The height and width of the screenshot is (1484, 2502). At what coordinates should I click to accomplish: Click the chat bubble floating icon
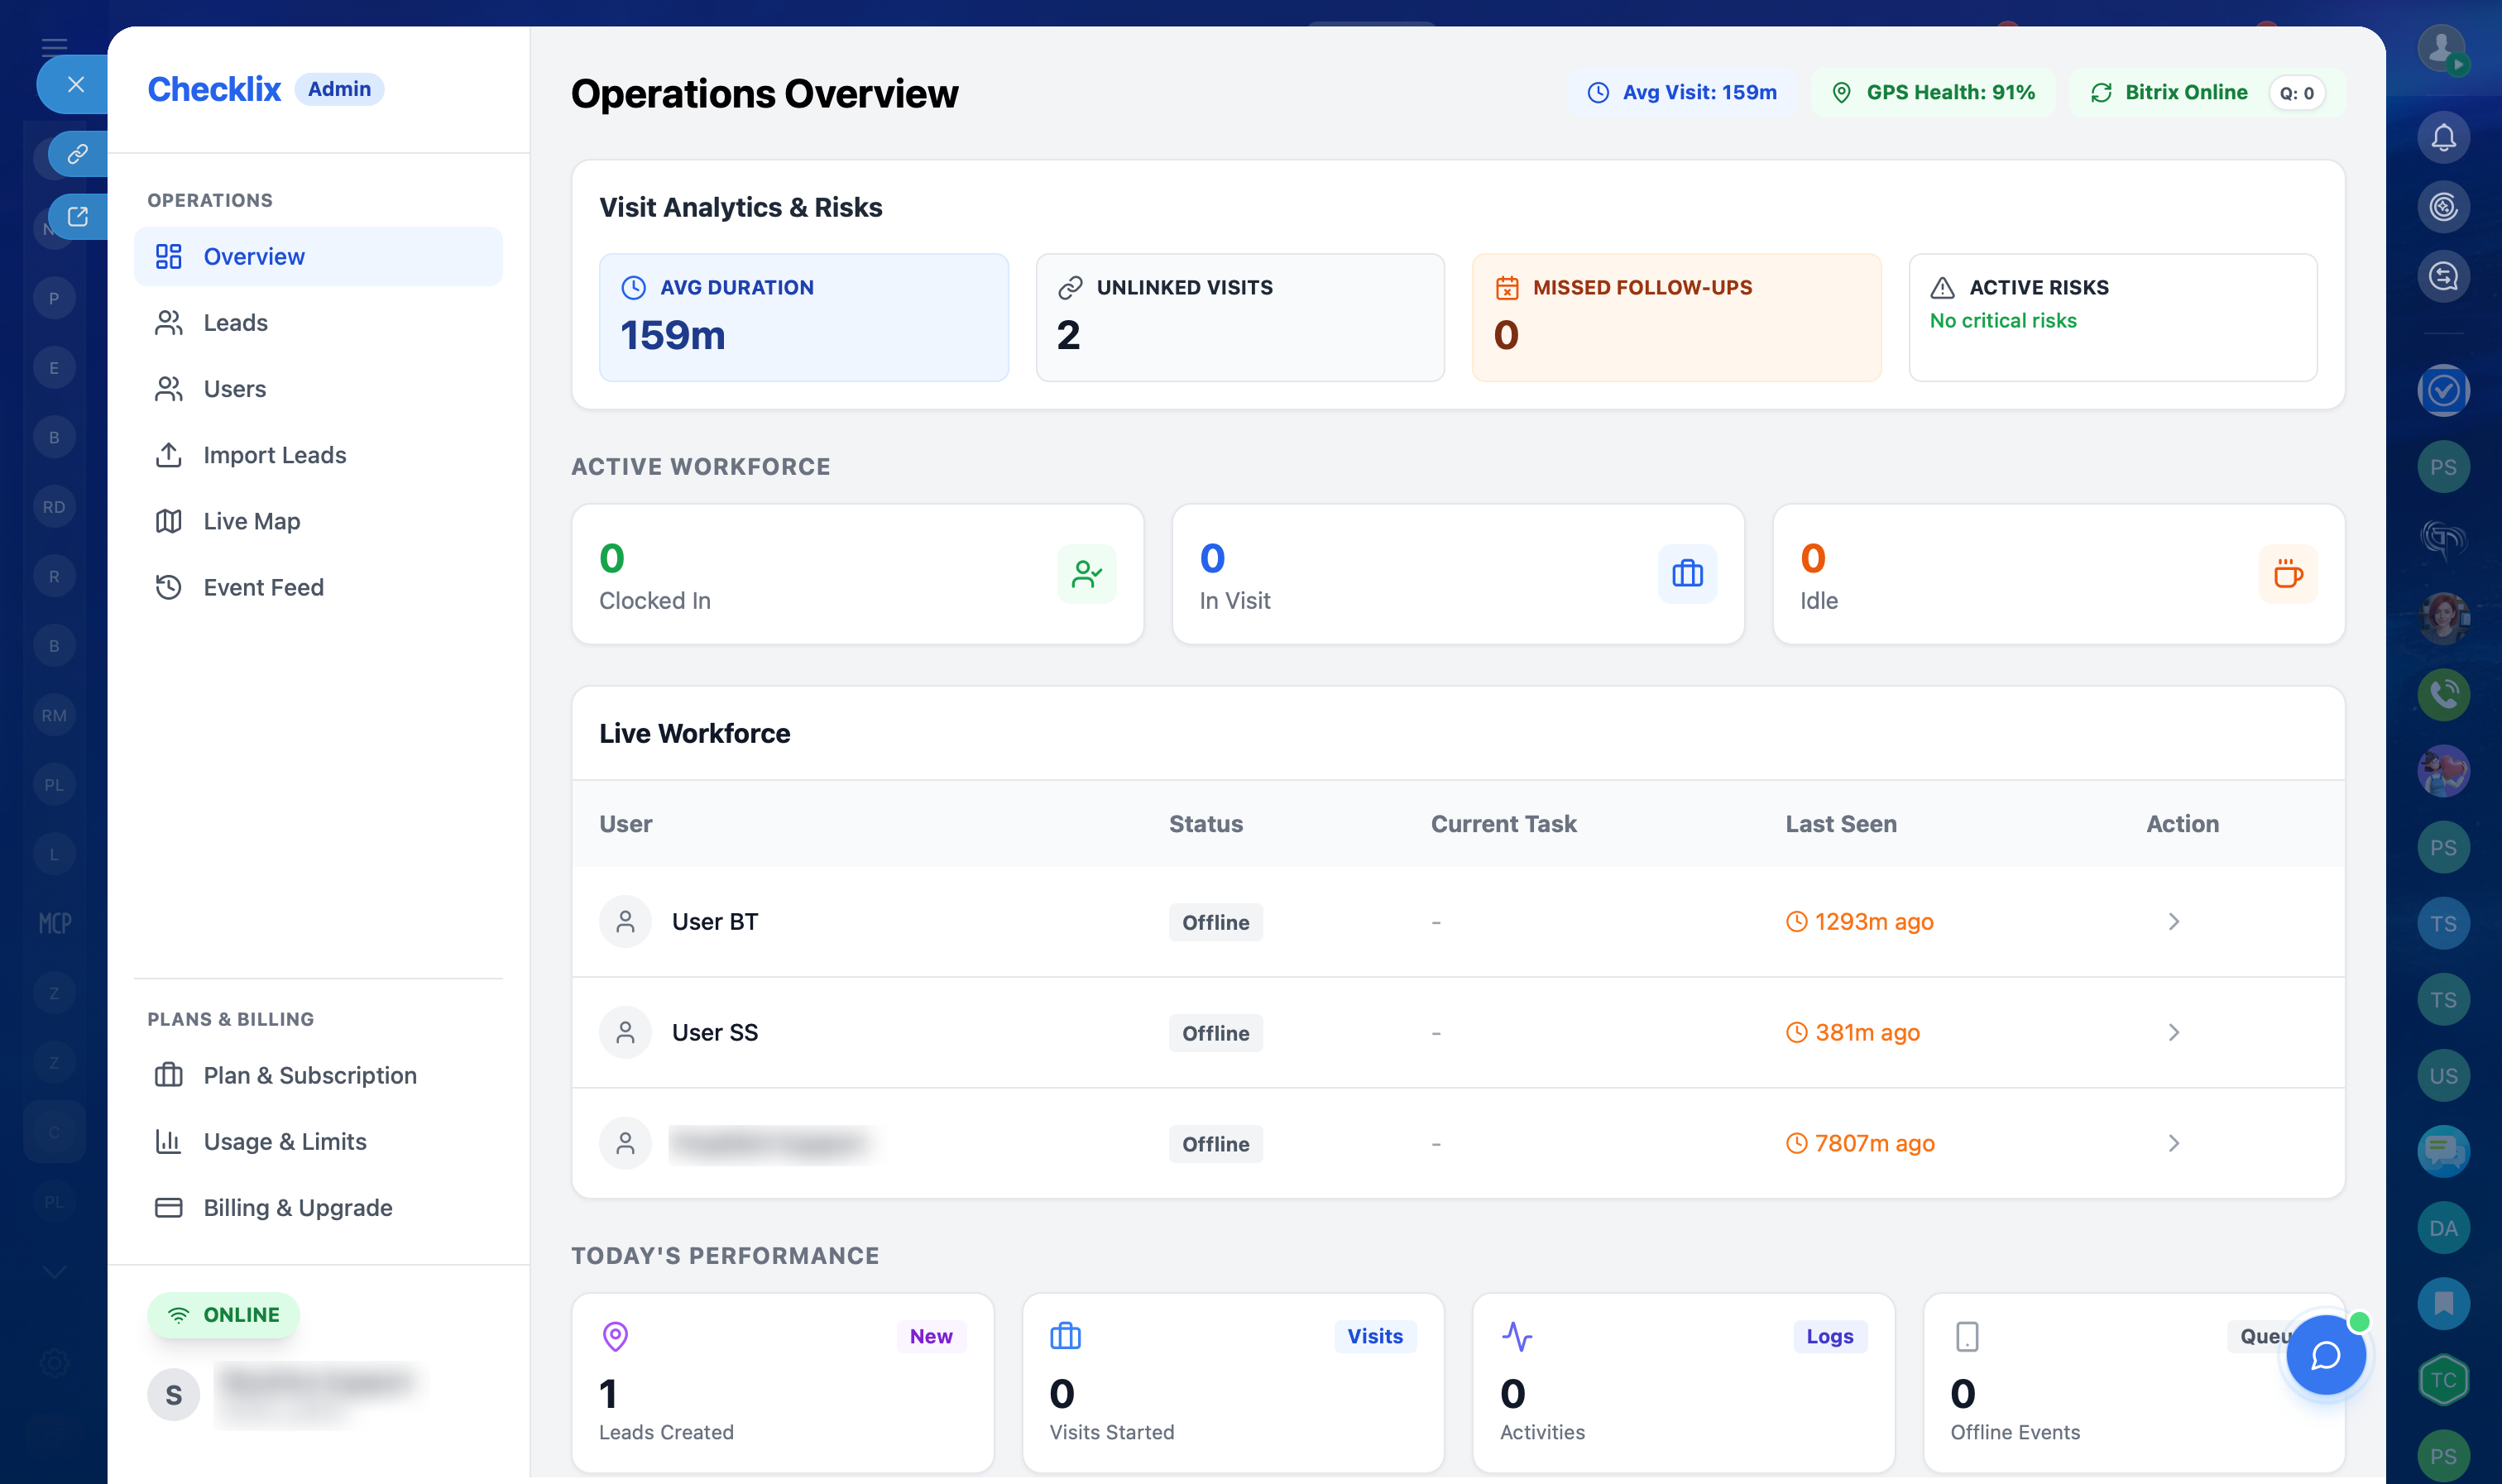pyautogui.click(x=2325, y=1355)
